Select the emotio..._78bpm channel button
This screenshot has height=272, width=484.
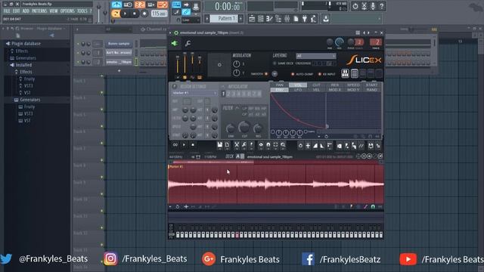[x=119, y=62]
